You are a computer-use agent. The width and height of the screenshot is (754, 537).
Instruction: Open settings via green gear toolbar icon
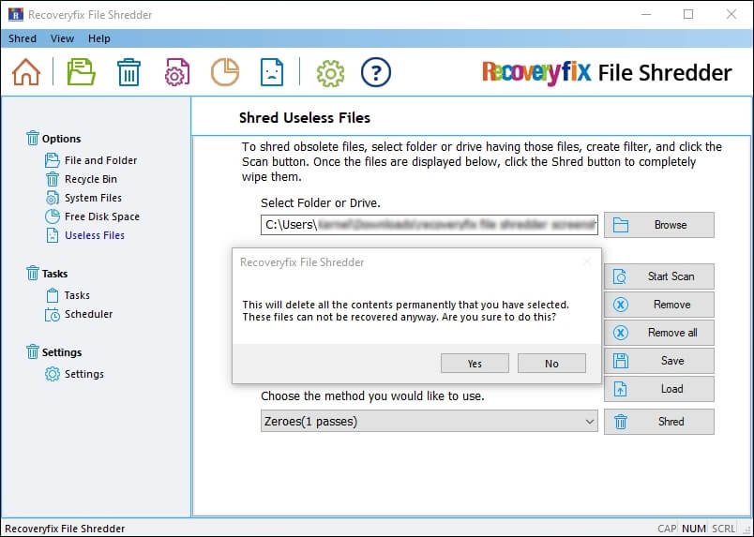pos(330,72)
